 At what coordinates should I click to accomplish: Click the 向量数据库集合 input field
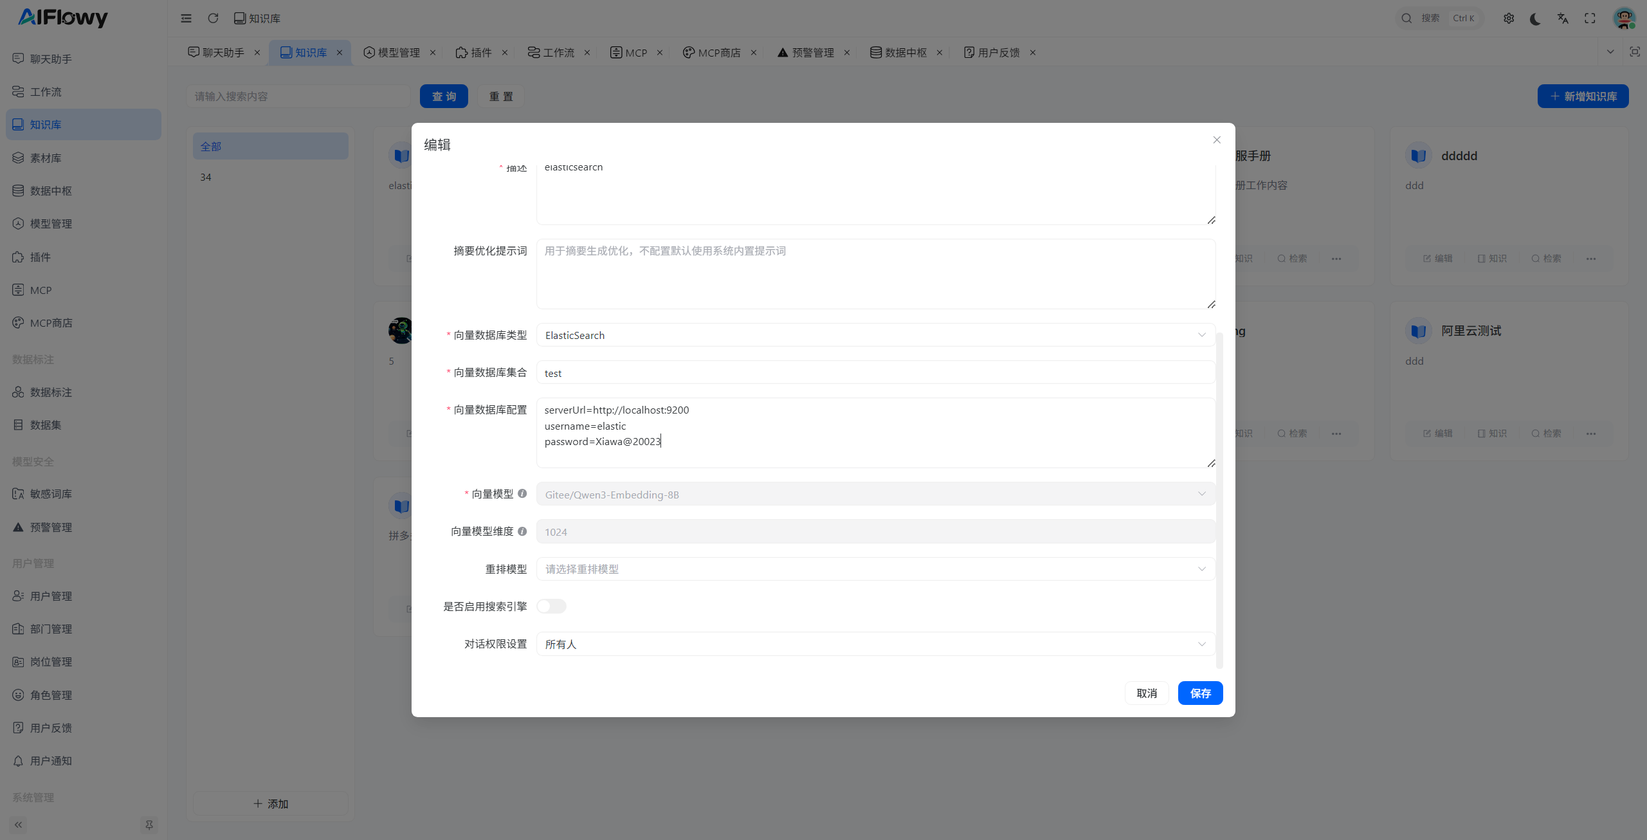[x=875, y=372]
